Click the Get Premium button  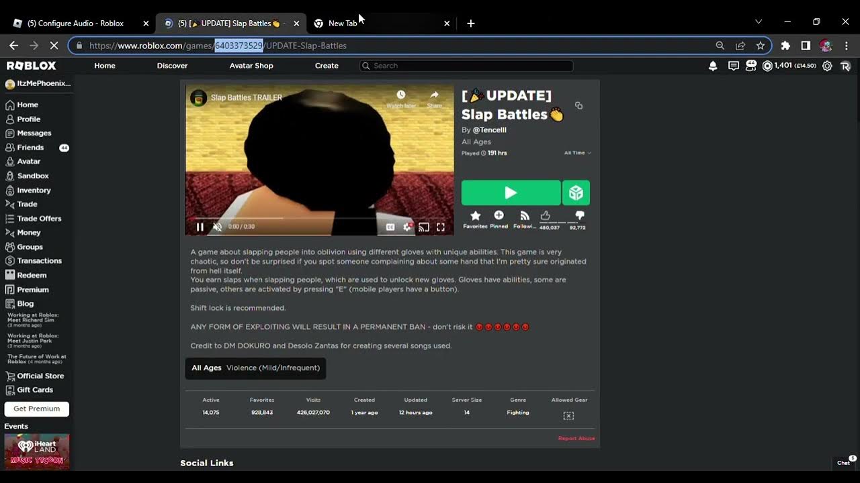click(x=37, y=409)
